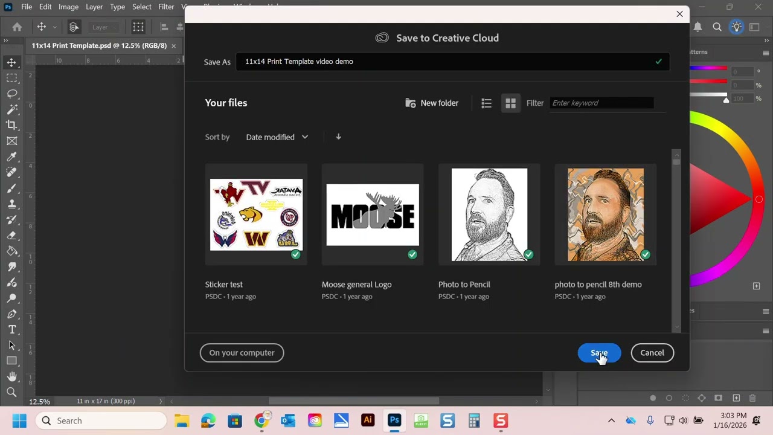Open the workspace switcher icon
The image size is (773, 435).
pyautogui.click(x=754, y=27)
